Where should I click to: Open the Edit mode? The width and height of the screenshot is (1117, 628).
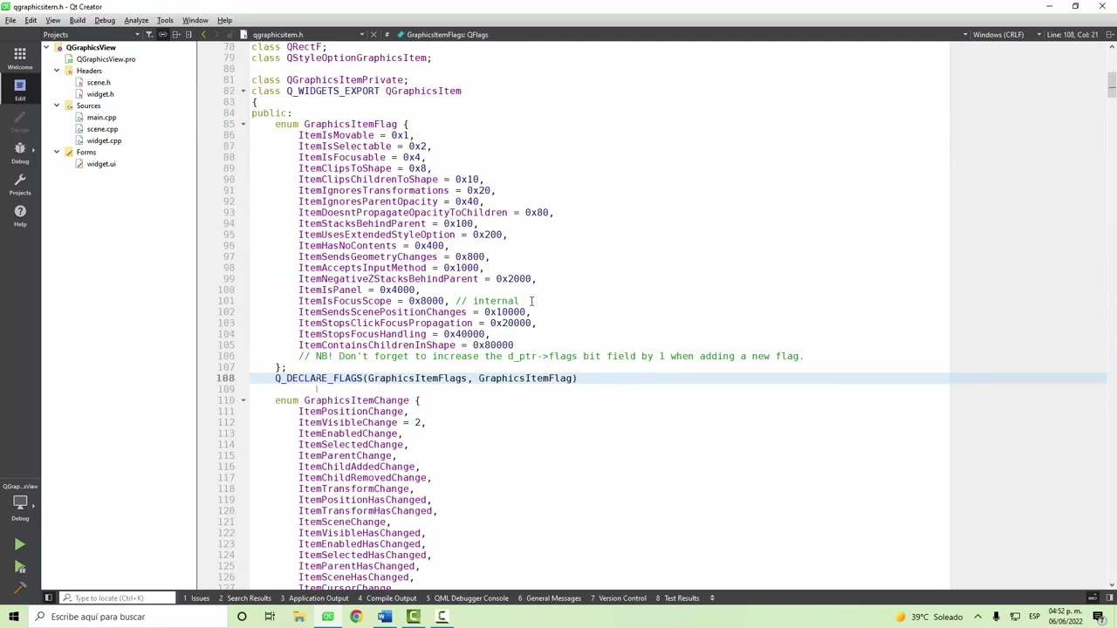coord(19,89)
